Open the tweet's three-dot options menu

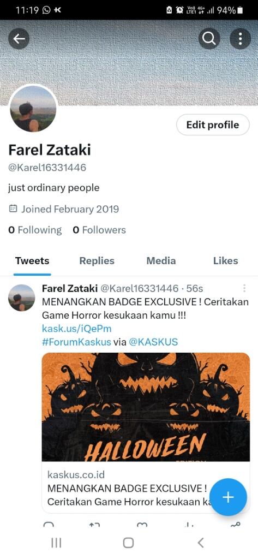tap(244, 288)
